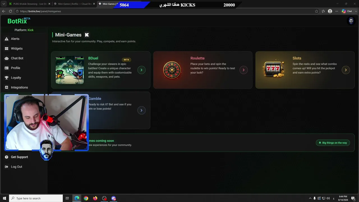Click the Slots card title

[297, 58]
